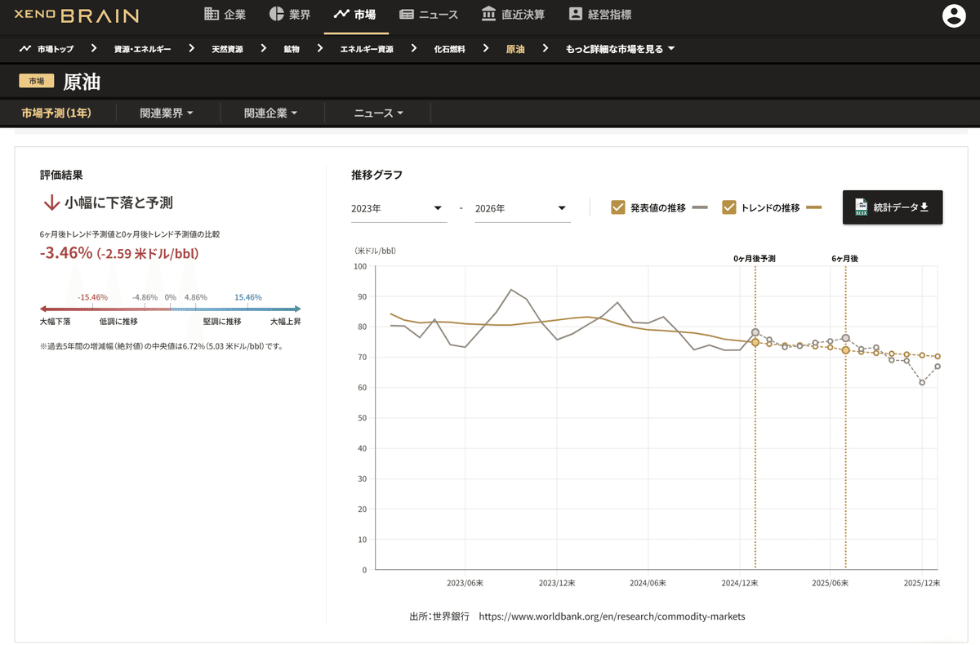Open the 2023年 start year dropdown
980x645 pixels.
(x=399, y=208)
